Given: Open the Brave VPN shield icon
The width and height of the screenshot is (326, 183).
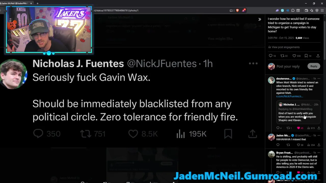Looking at the screenshot, I should [317, 10].
